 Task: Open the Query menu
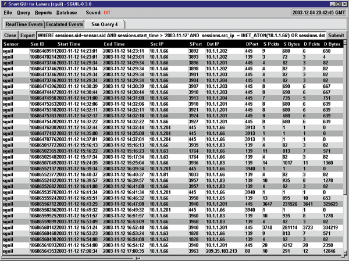pyautogui.click(x=24, y=12)
